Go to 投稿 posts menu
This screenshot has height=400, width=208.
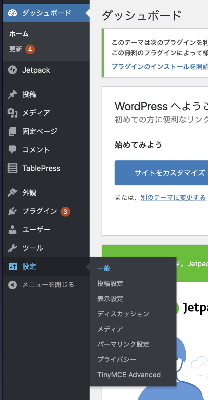tap(46, 95)
